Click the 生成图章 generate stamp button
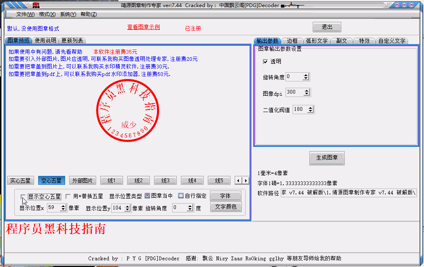This screenshot has width=424, height=267. [327, 158]
